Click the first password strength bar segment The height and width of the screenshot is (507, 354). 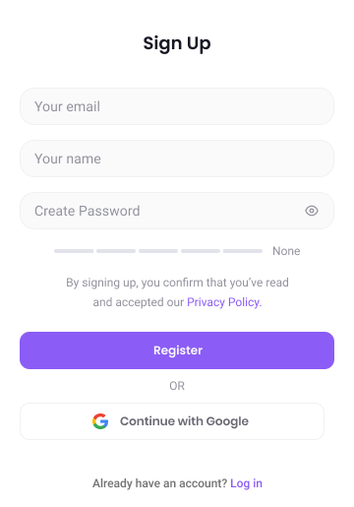click(74, 251)
